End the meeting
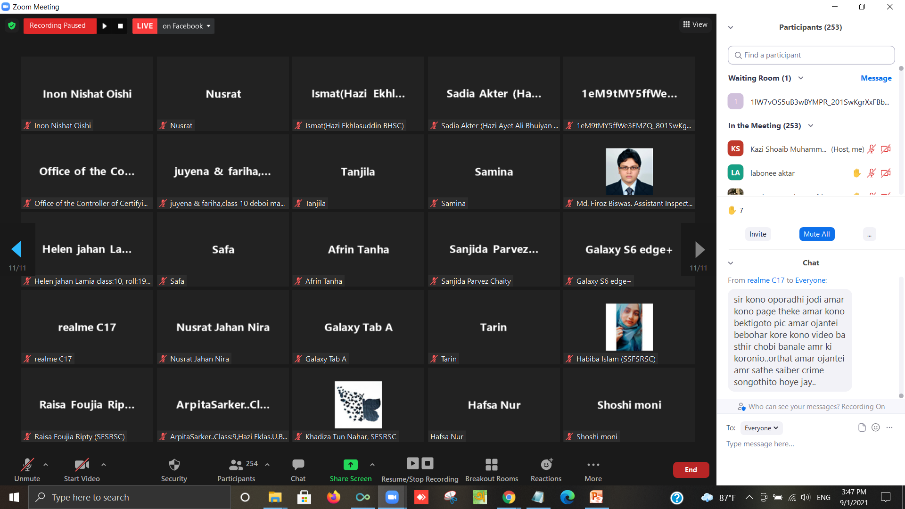The width and height of the screenshot is (905, 509). [x=691, y=470]
